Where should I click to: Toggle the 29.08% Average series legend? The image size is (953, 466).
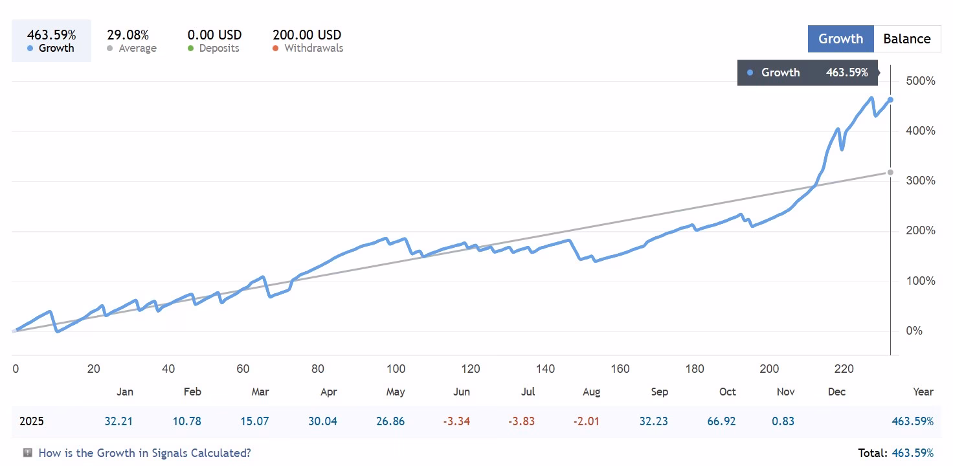click(x=131, y=41)
